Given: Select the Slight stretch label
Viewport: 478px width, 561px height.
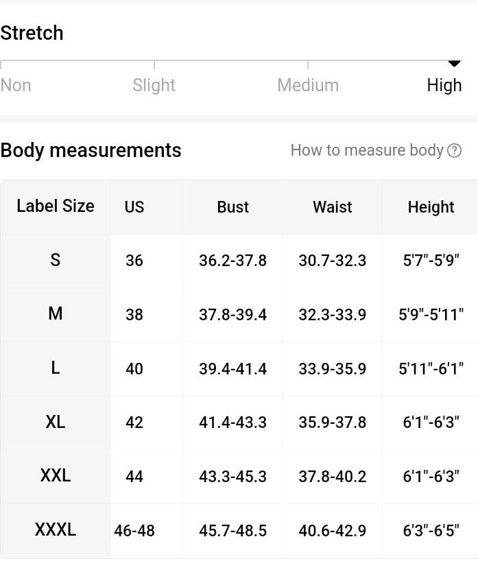Looking at the screenshot, I should pyautogui.click(x=154, y=85).
